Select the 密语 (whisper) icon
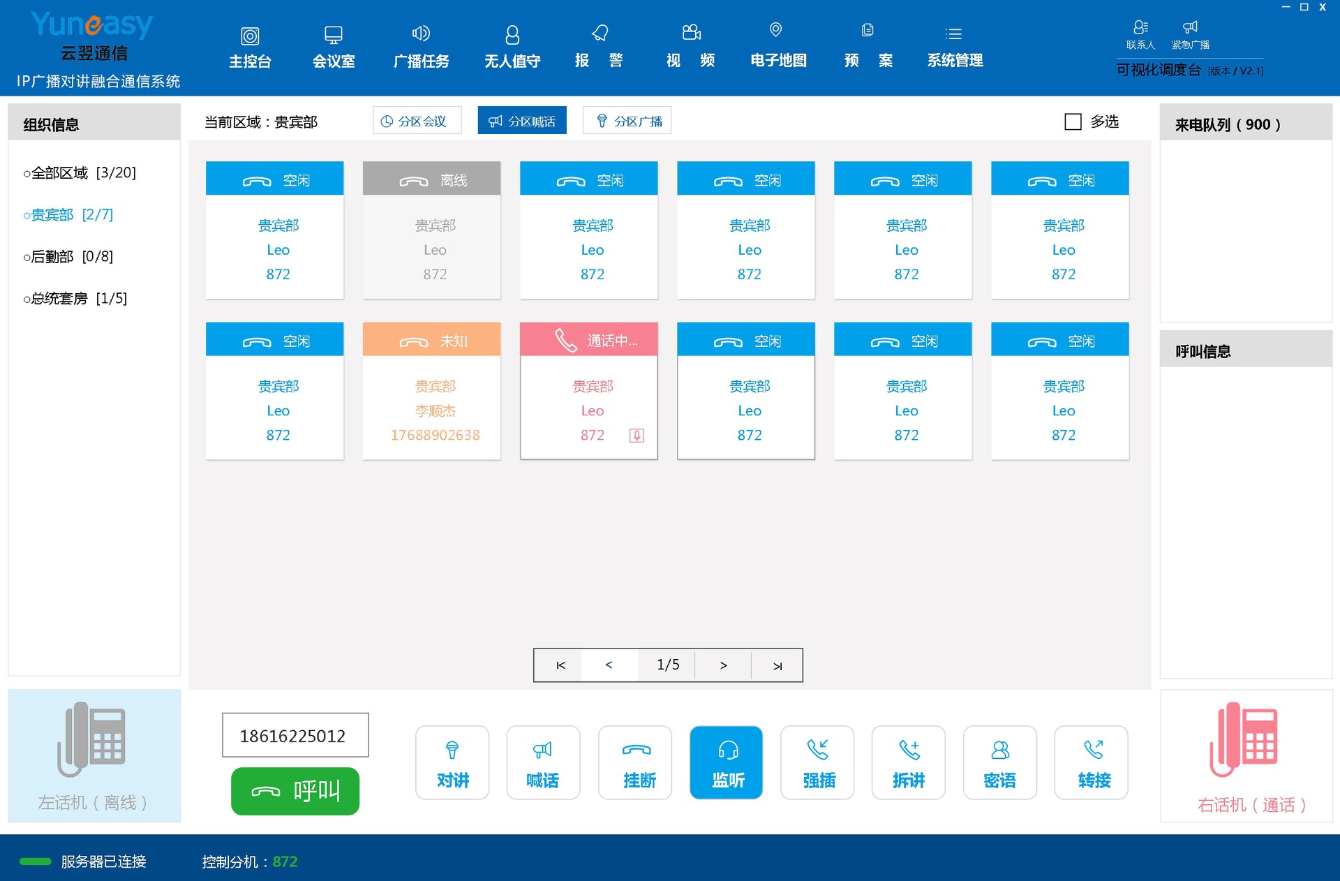The width and height of the screenshot is (1340, 881). point(999,762)
